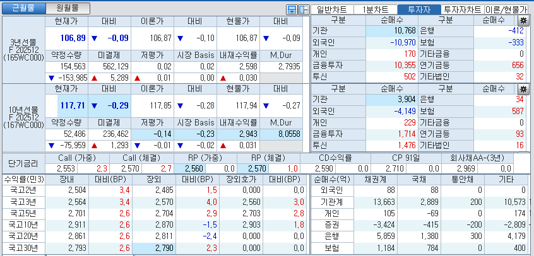Select the 국고2년 row label

click(23, 190)
